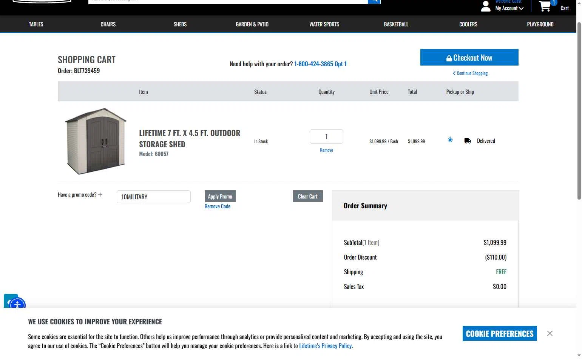Click the Checkout Now button
This screenshot has height=359, width=582.
(469, 57)
